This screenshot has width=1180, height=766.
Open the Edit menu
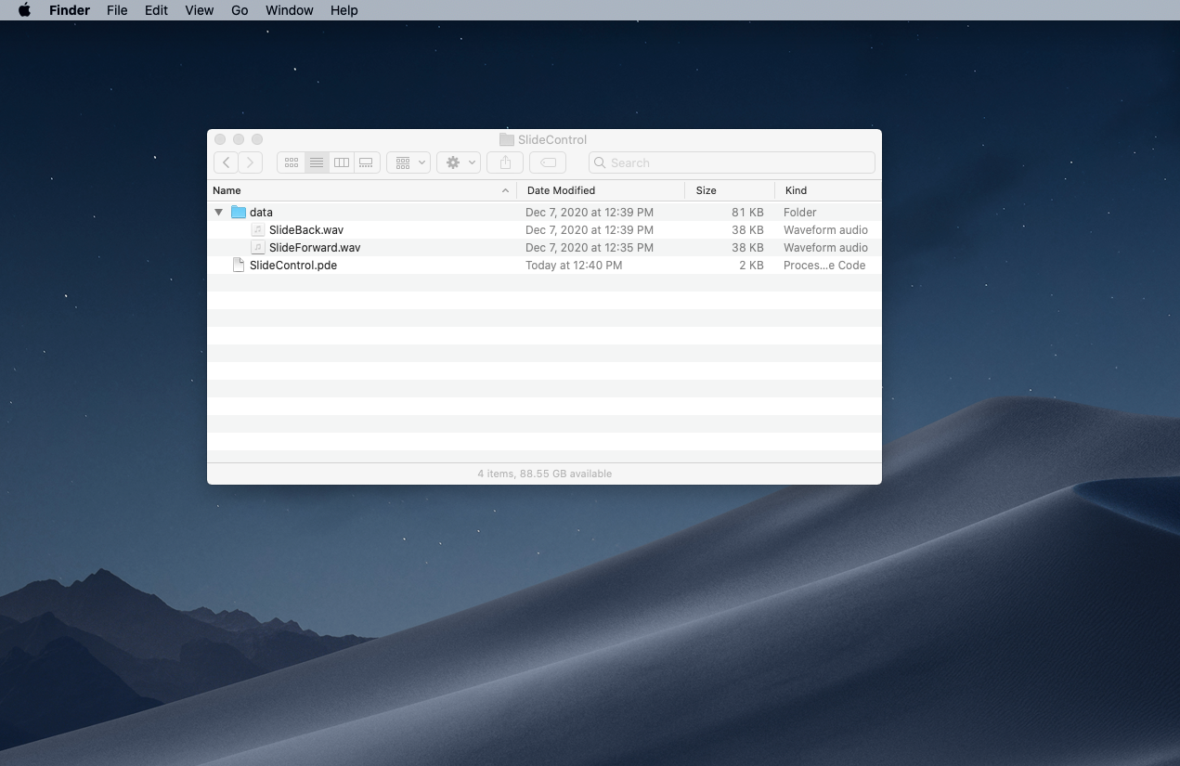tap(156, 10)
